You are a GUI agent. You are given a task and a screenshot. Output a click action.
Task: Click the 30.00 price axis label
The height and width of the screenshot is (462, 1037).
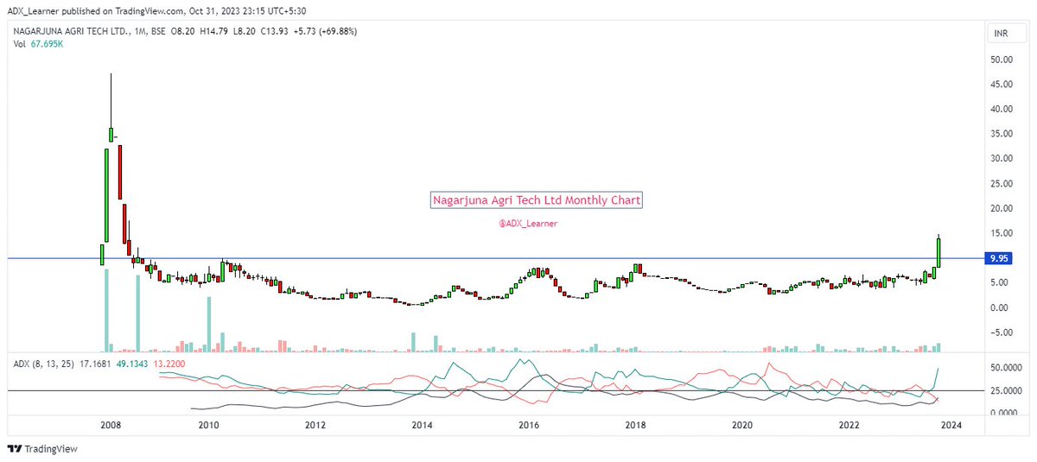(x=1002, y=158)
